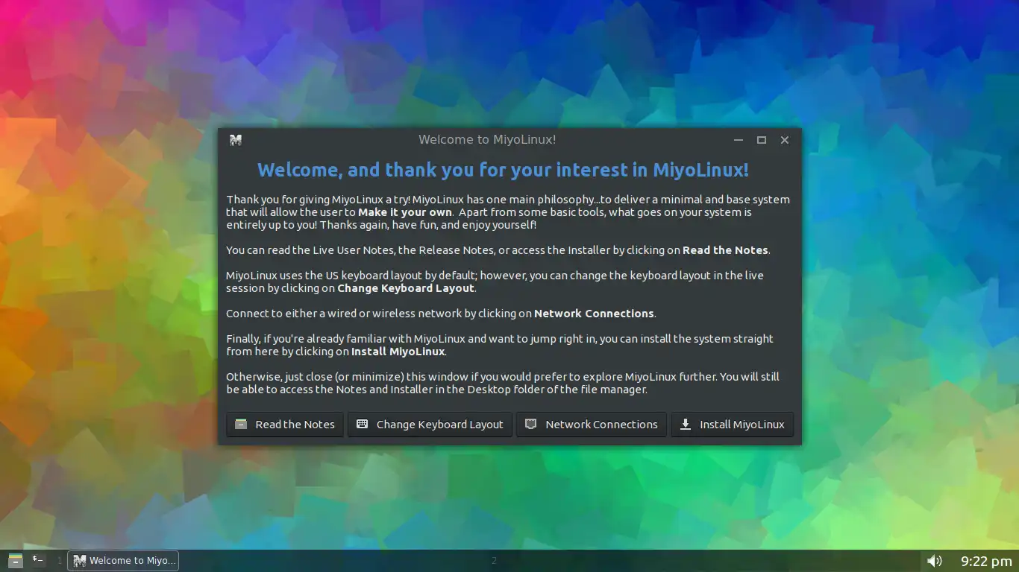Click Change Keyboard Layout button
Viewport: 1019px width, 572px height.
tap(430, 425)
